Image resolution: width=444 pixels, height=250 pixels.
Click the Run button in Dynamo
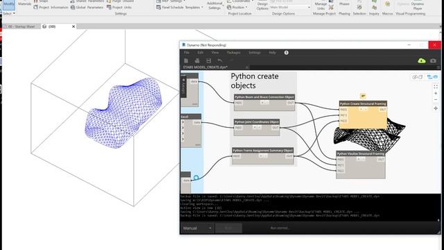[228, 228]
